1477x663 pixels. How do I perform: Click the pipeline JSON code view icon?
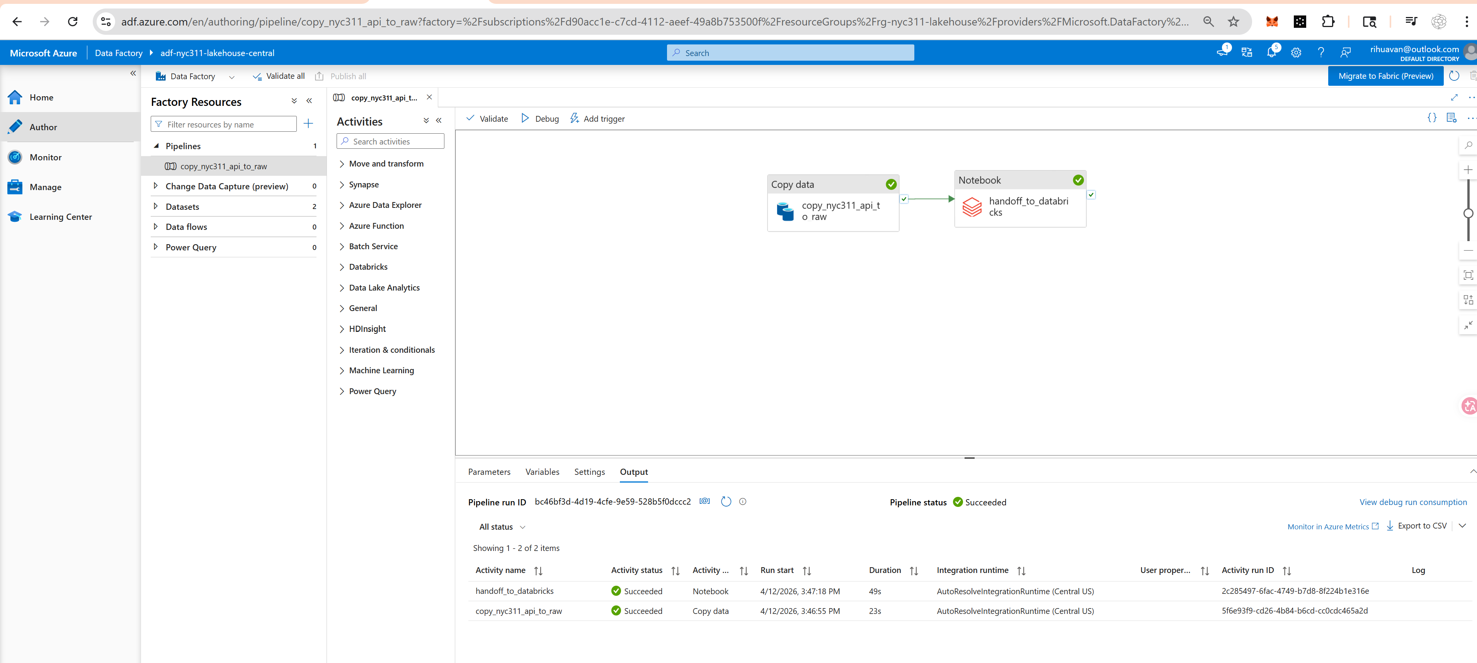pos(1432,118)
